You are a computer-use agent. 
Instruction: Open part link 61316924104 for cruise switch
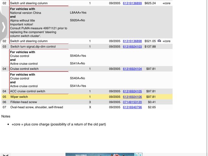pyautogui.click(x=132, y=69)
